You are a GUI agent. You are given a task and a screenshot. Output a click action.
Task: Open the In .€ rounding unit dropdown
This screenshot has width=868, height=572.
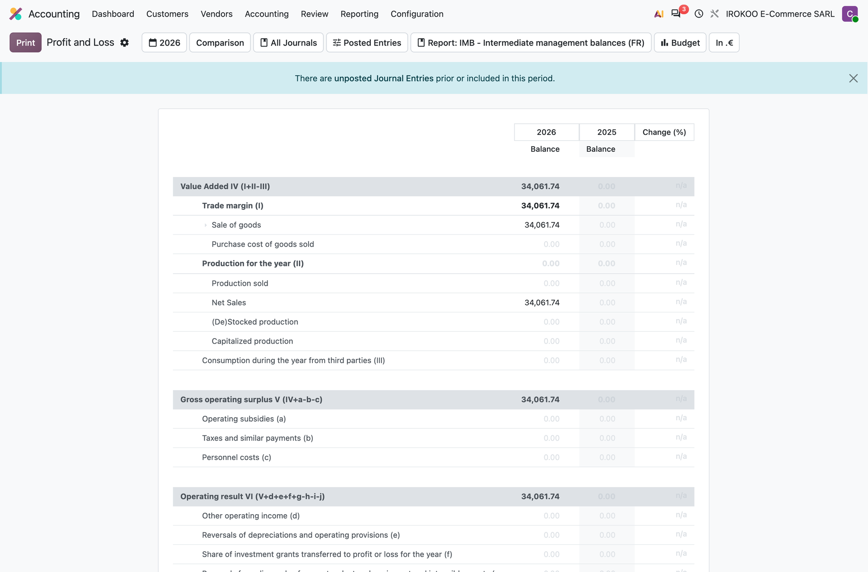coord(724,42)
